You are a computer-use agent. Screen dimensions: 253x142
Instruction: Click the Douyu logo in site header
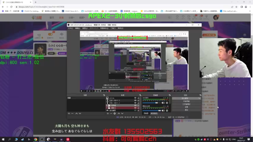tap(37, 18)
